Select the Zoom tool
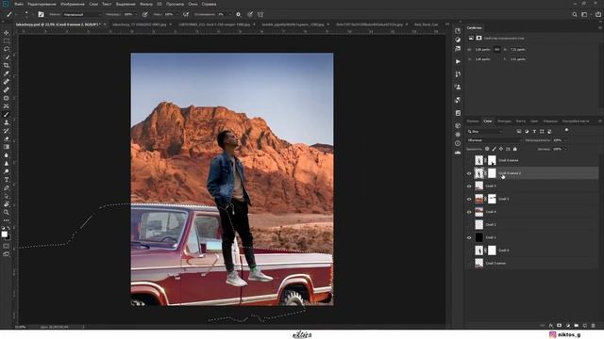Screen dimensions: 604x339 point(7,212)
